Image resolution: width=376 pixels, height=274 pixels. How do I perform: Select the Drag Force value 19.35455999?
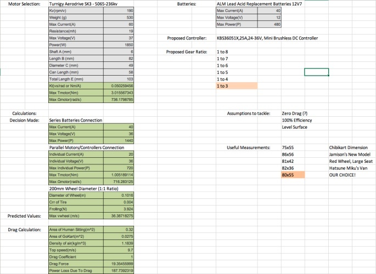pos(119,264)
